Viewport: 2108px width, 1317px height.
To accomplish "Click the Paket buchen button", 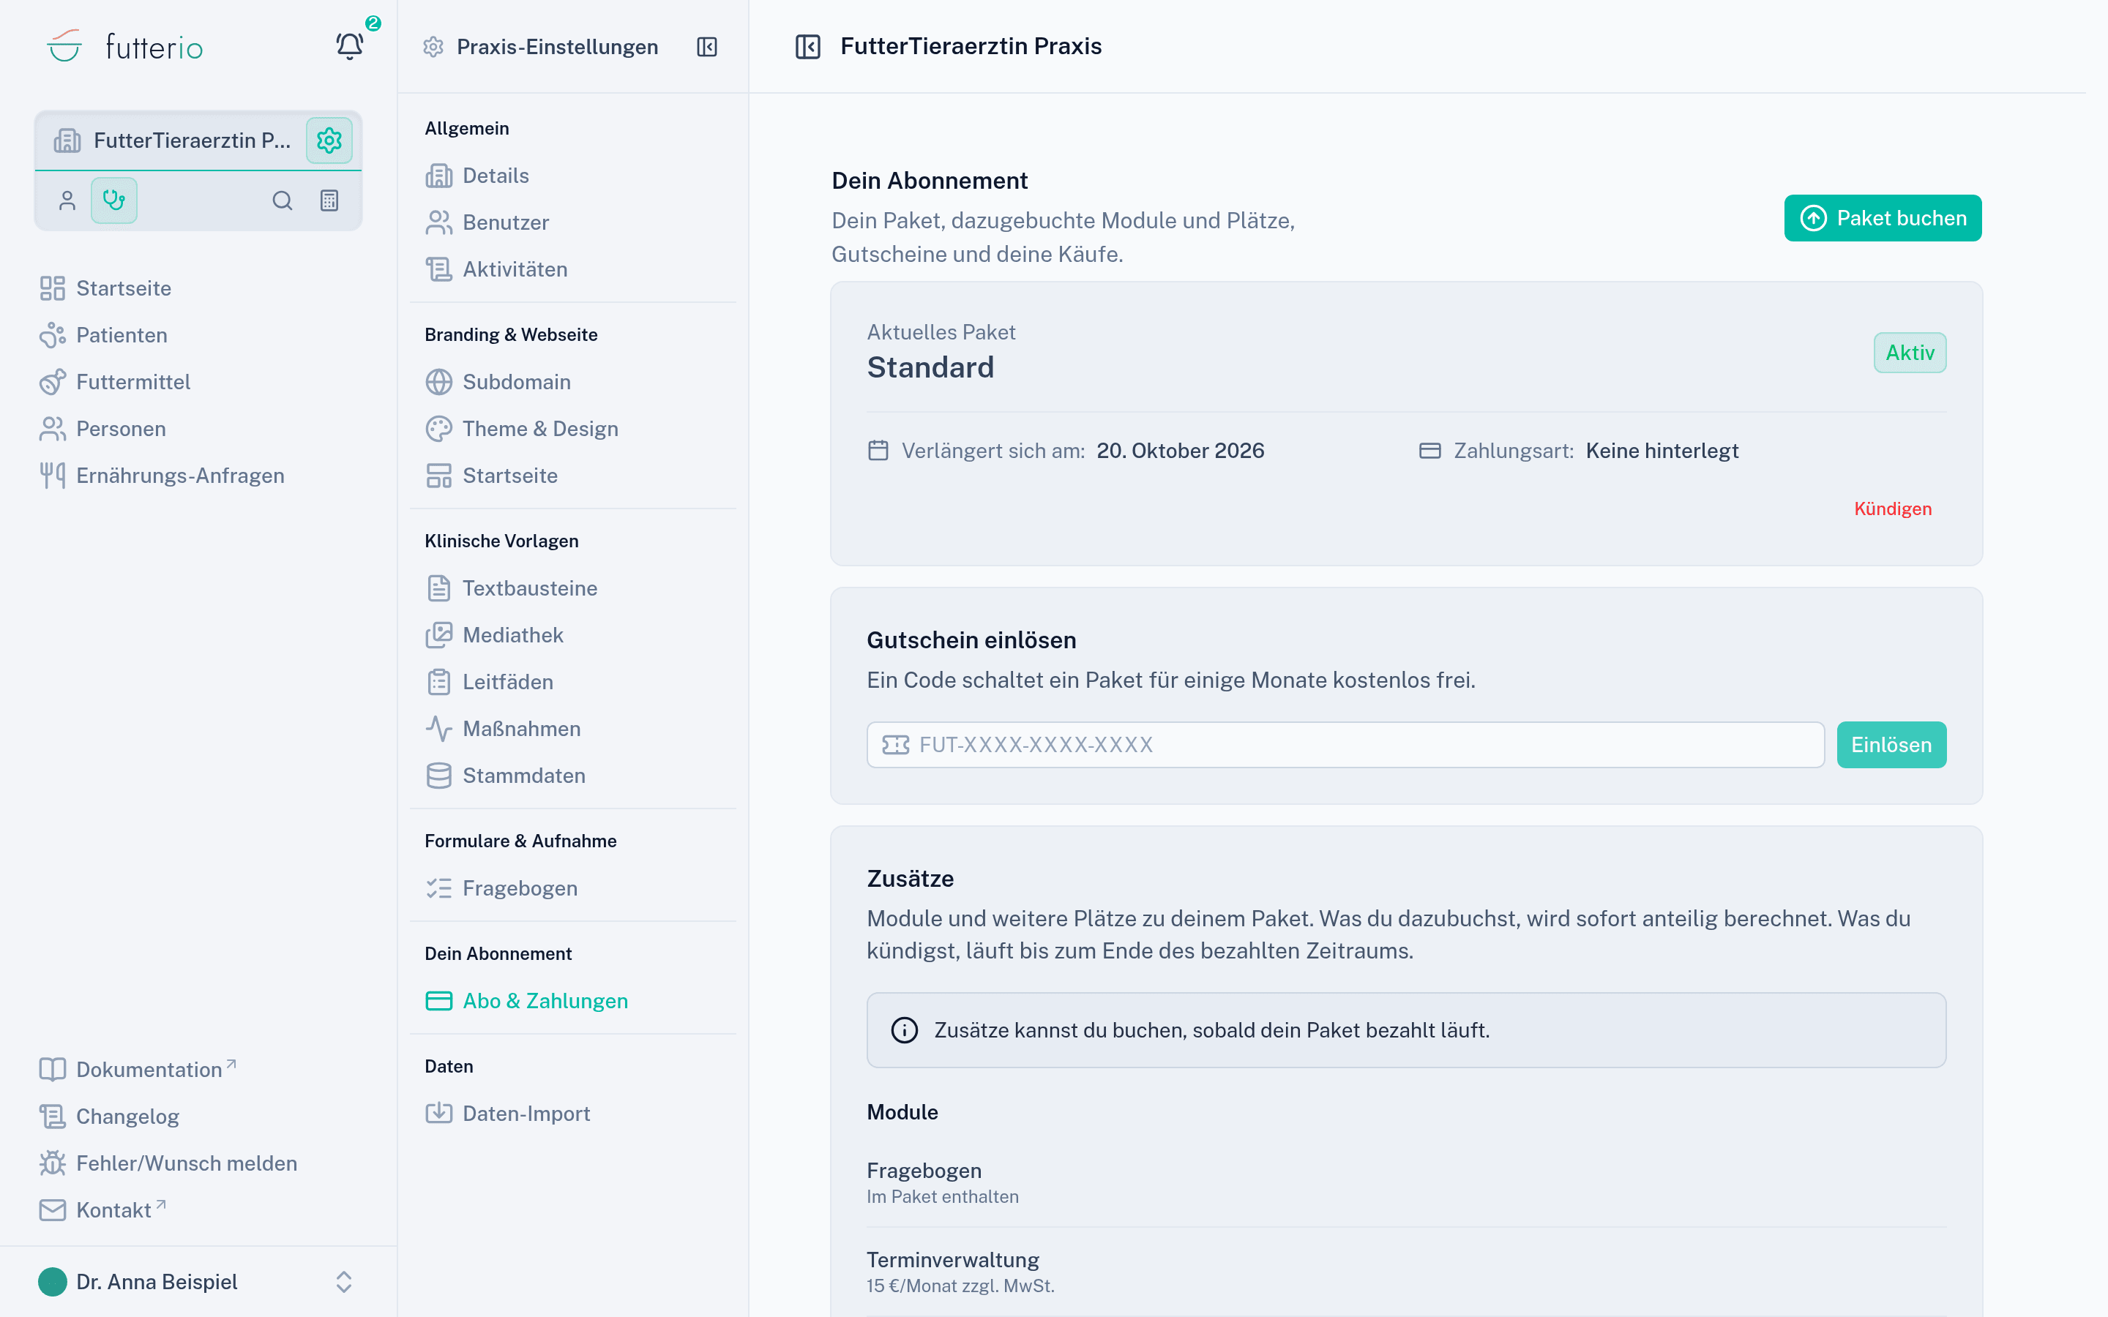I will point(1883,218).
